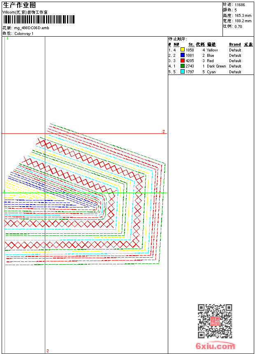
Task: Click the stitch count value '11686'
Action: [240, 5]
